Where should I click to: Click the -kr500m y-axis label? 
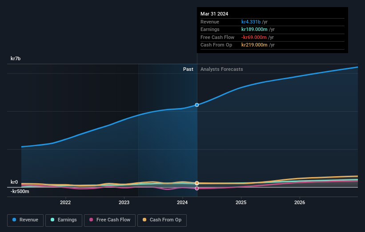point(20,191)
